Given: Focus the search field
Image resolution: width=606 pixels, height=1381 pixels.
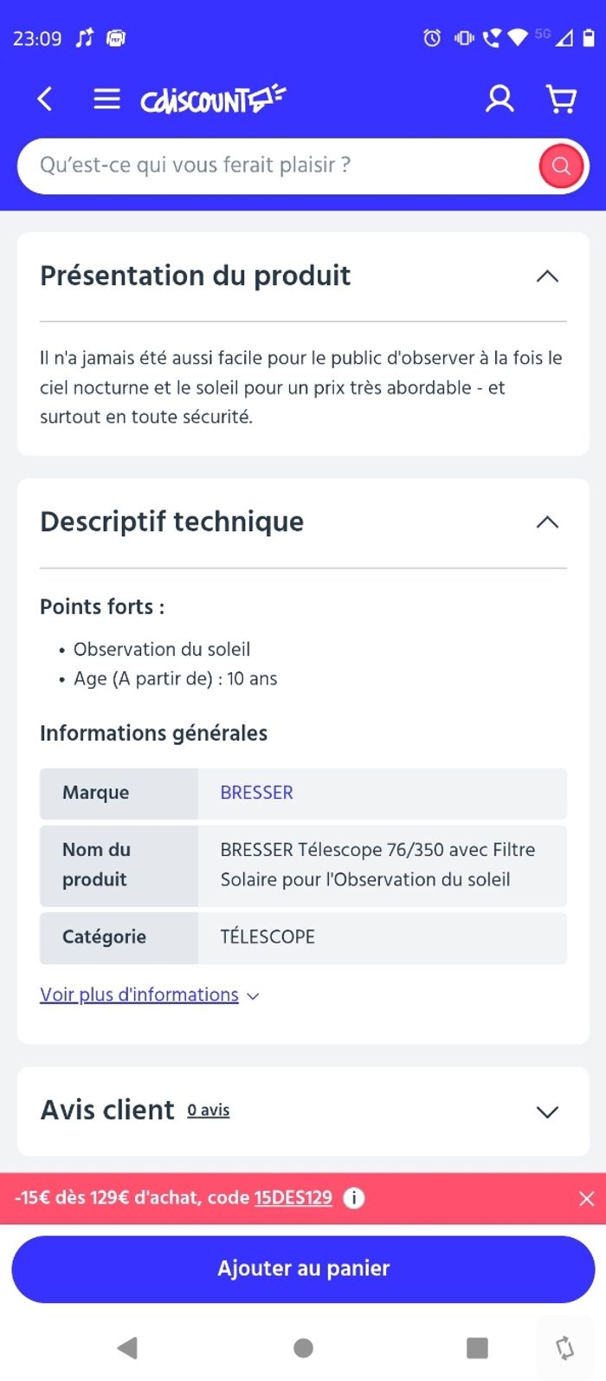Looking at the screenshot, I should (277, 165).
